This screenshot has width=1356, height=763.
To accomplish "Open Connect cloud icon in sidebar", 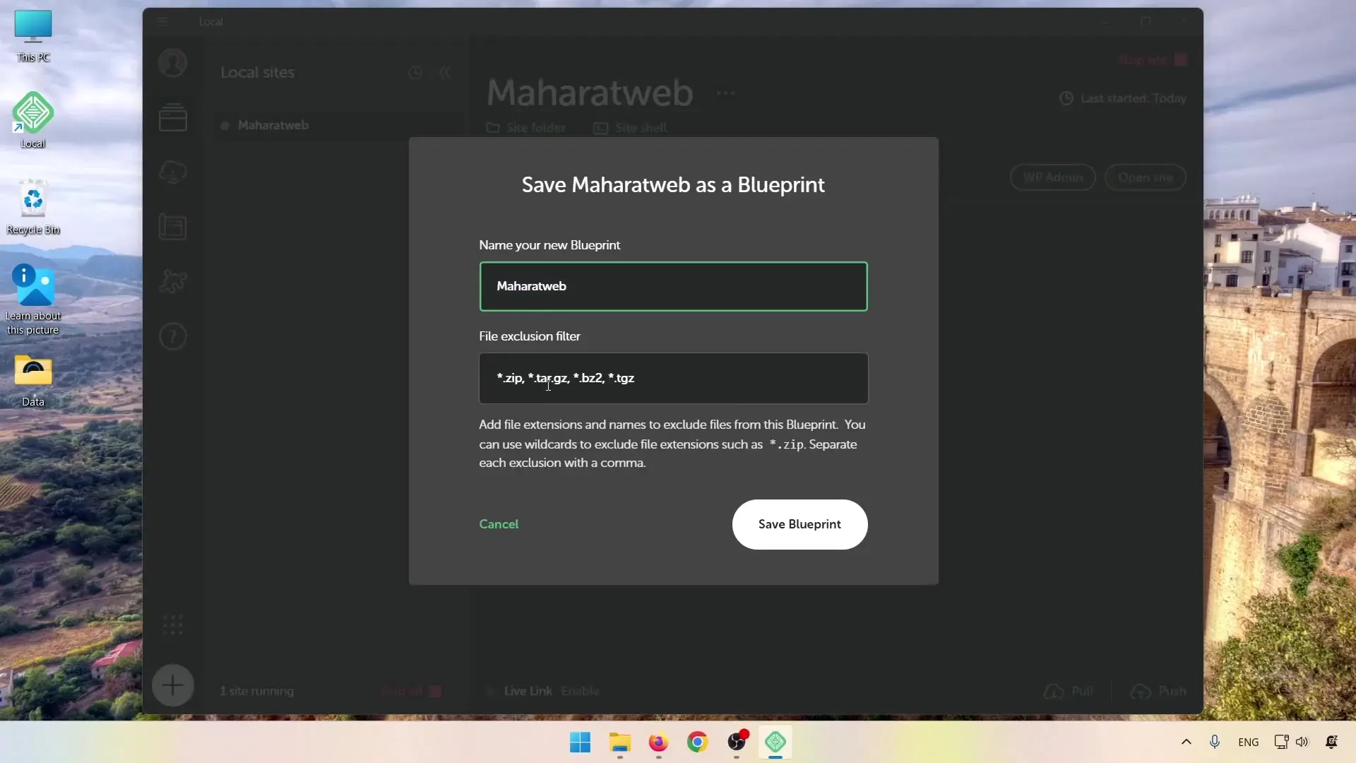I will click(172, 172).
